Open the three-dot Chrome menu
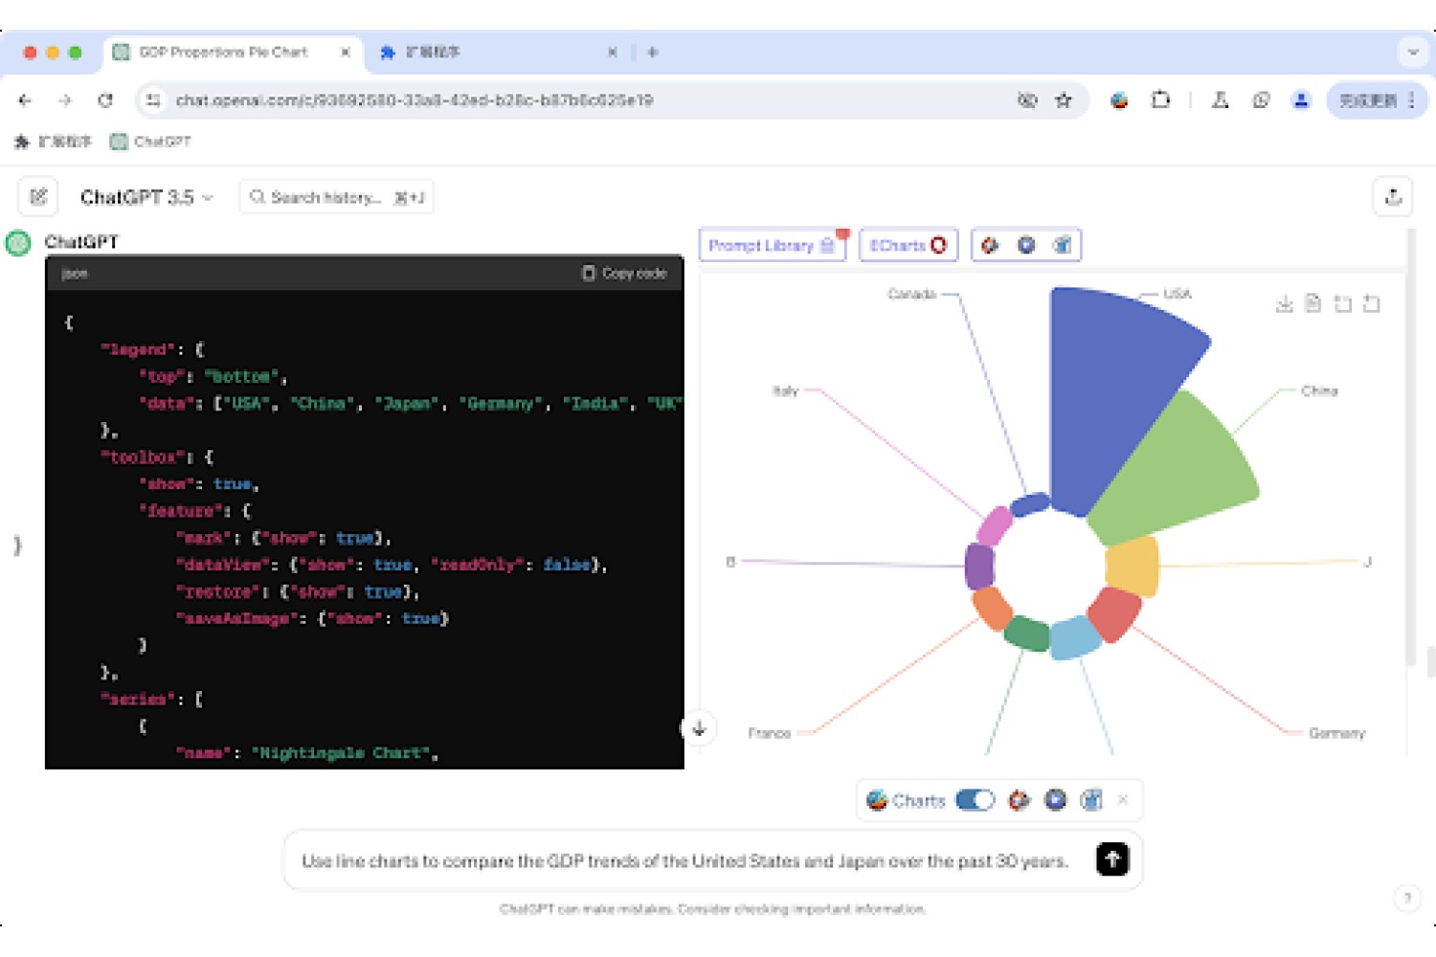1436x957 pixels. click(1412, 100)
